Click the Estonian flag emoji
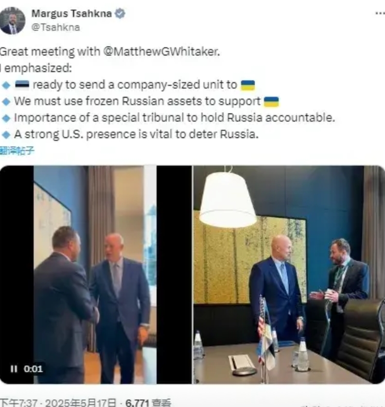385x407 pixels. click(x=22, y=85)
